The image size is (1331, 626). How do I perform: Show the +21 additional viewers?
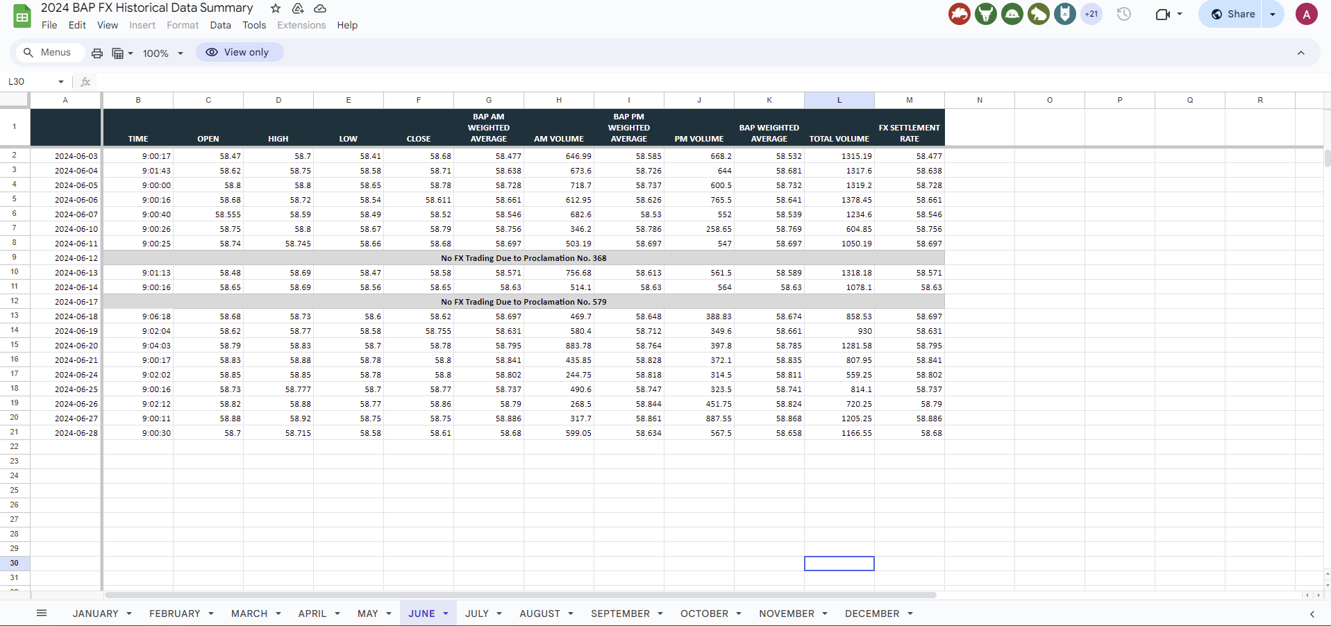(x=1091, y=14)
